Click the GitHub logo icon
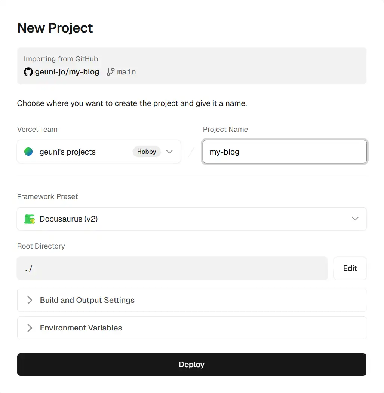Image resolution: width=384 pixels, height=393 pixels. [28, 72]
